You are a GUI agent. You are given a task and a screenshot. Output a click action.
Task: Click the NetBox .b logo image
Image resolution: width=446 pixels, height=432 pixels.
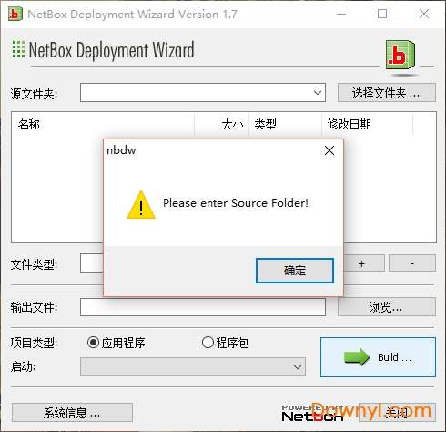click(400, 56)
